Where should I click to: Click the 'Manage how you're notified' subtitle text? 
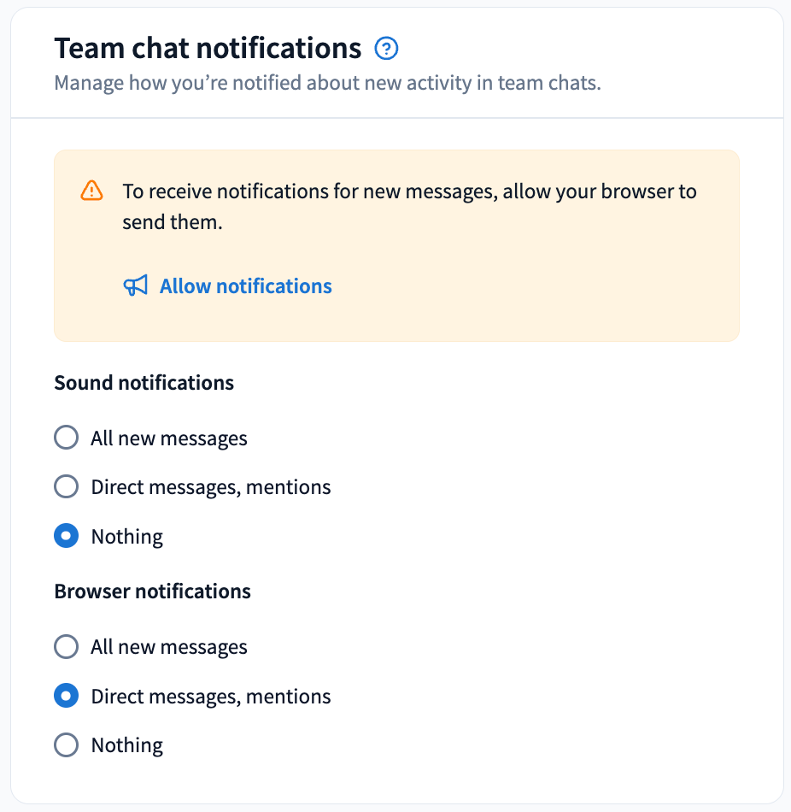(x=328, y=83)
